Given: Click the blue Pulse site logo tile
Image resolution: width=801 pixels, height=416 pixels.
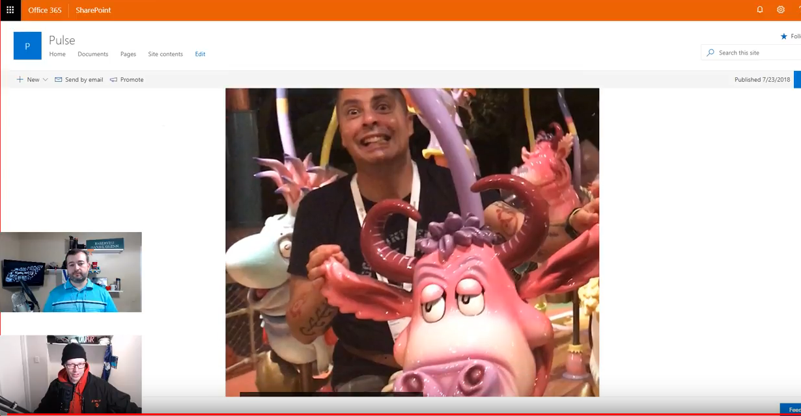Looking at the screenshot, I should click(27, 46).
